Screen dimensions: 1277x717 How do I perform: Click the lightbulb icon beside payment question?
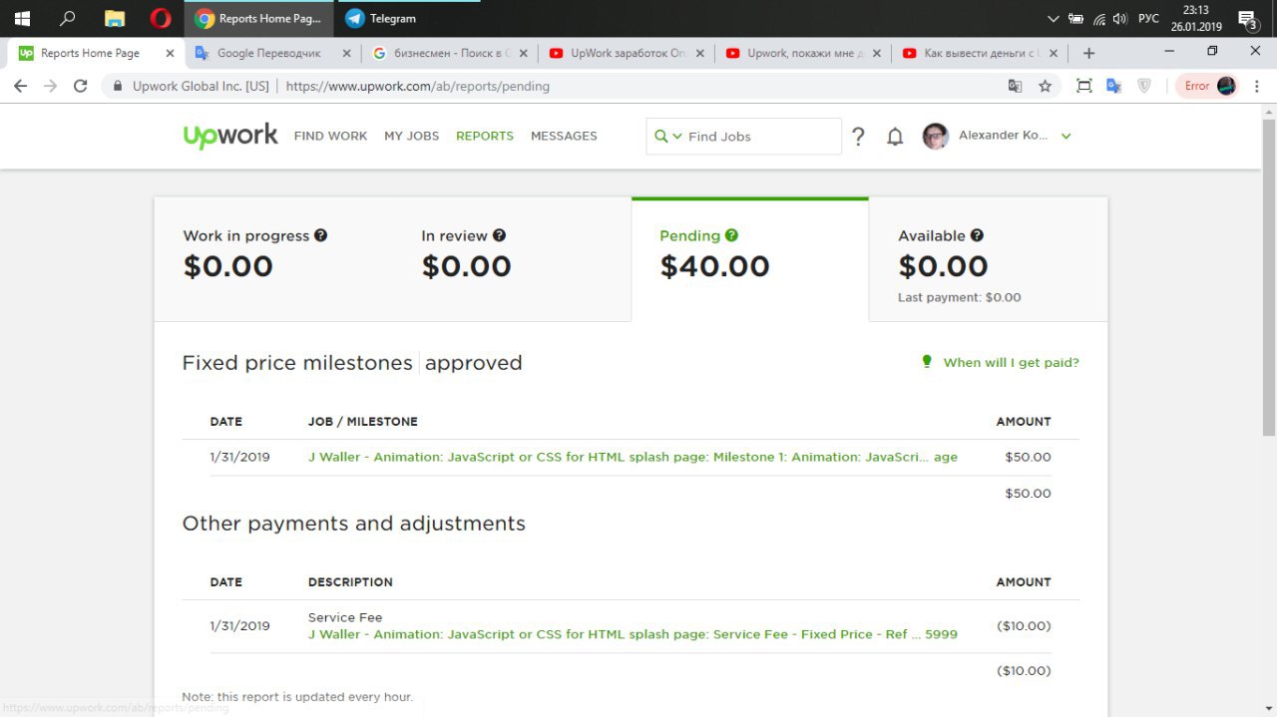pyautogui.click(x=927, y=361)
